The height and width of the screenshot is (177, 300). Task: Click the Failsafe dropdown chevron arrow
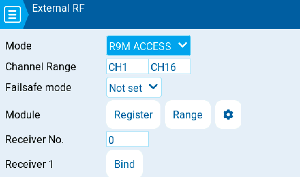pyautogui.click(x=153, y=87)
